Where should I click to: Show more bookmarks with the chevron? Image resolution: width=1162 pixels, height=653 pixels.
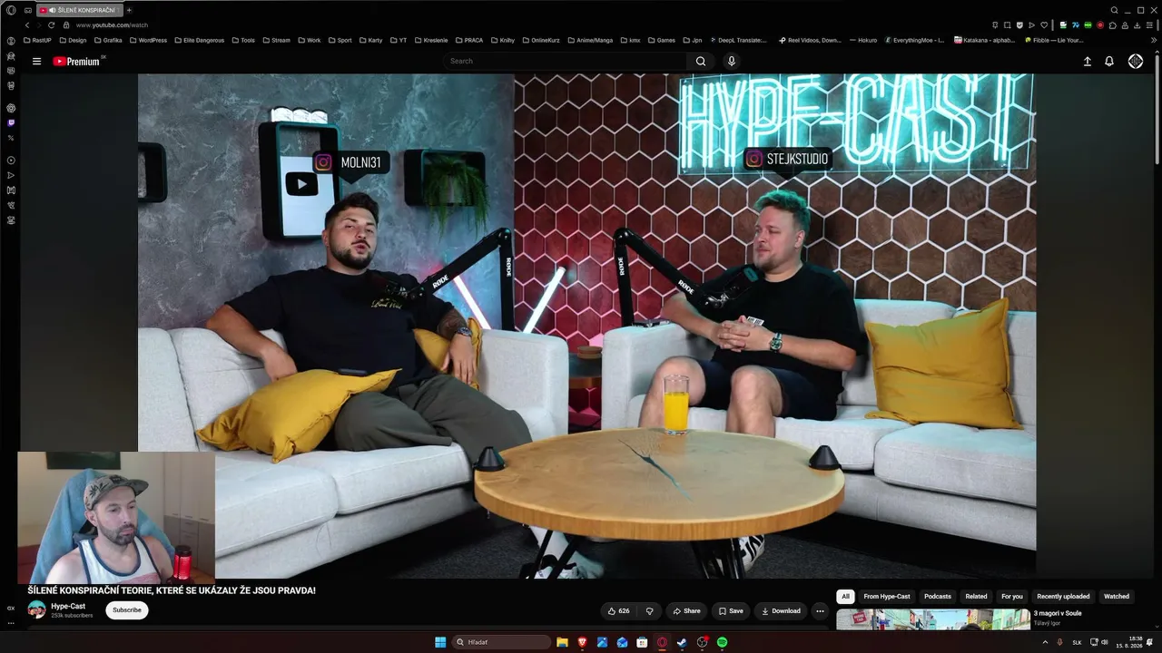point(1156,41)
